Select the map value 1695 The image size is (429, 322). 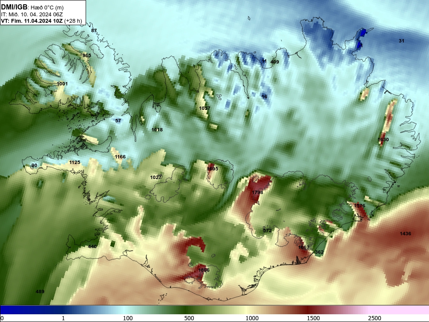click(x=213, y=169)
